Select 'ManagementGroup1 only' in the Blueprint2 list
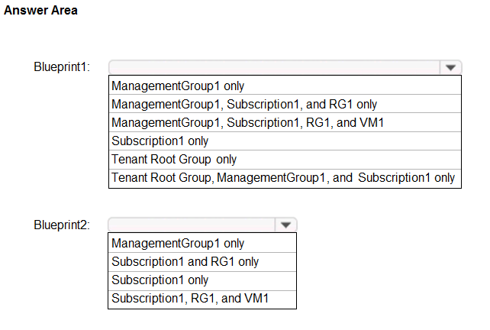490x330 pixels. tap(178, 243)
